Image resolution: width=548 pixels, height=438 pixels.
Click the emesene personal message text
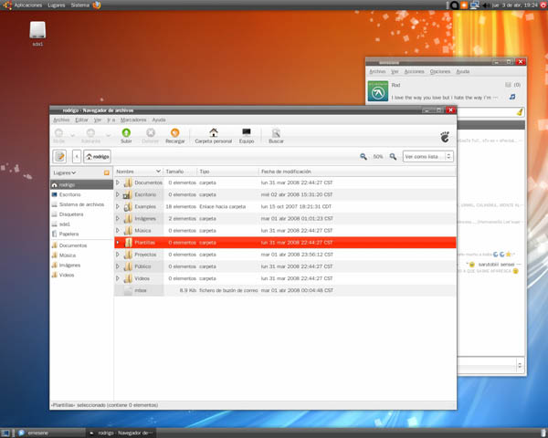[445, 98]
